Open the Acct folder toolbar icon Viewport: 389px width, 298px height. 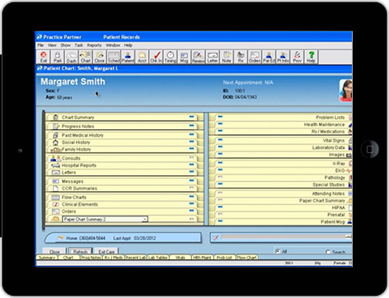tap(142, 57)
